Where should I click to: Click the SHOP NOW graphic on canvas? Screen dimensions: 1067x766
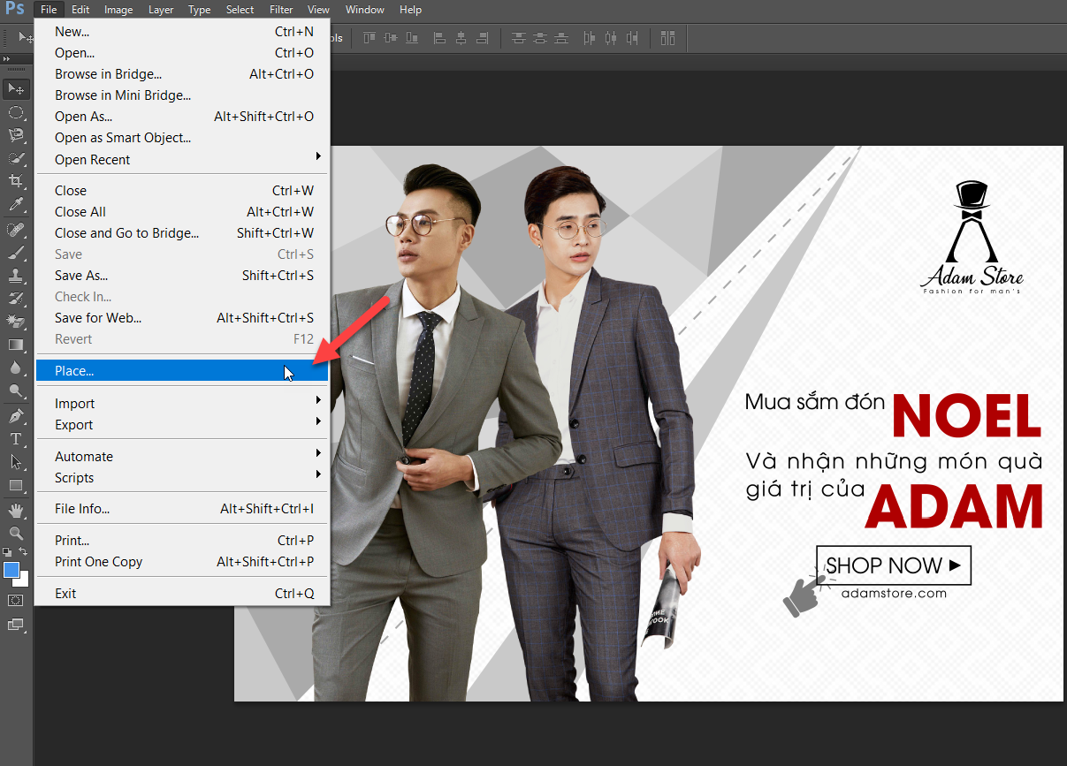coord(893,565)
